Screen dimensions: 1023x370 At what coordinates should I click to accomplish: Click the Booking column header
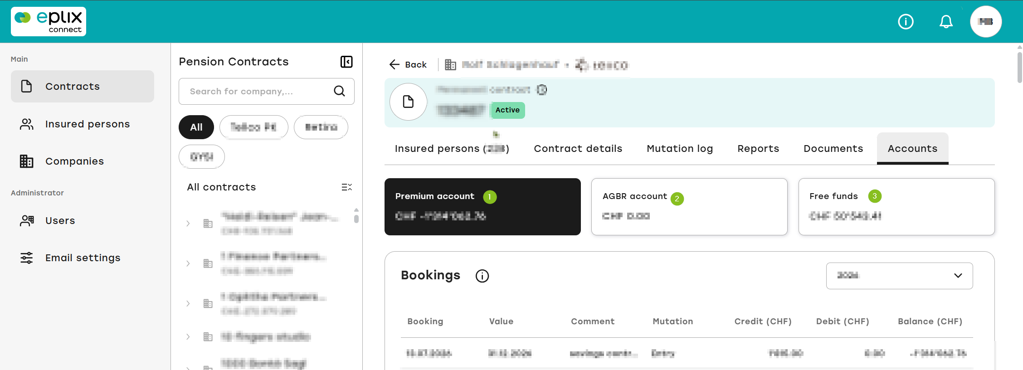[x=425, y=321]
